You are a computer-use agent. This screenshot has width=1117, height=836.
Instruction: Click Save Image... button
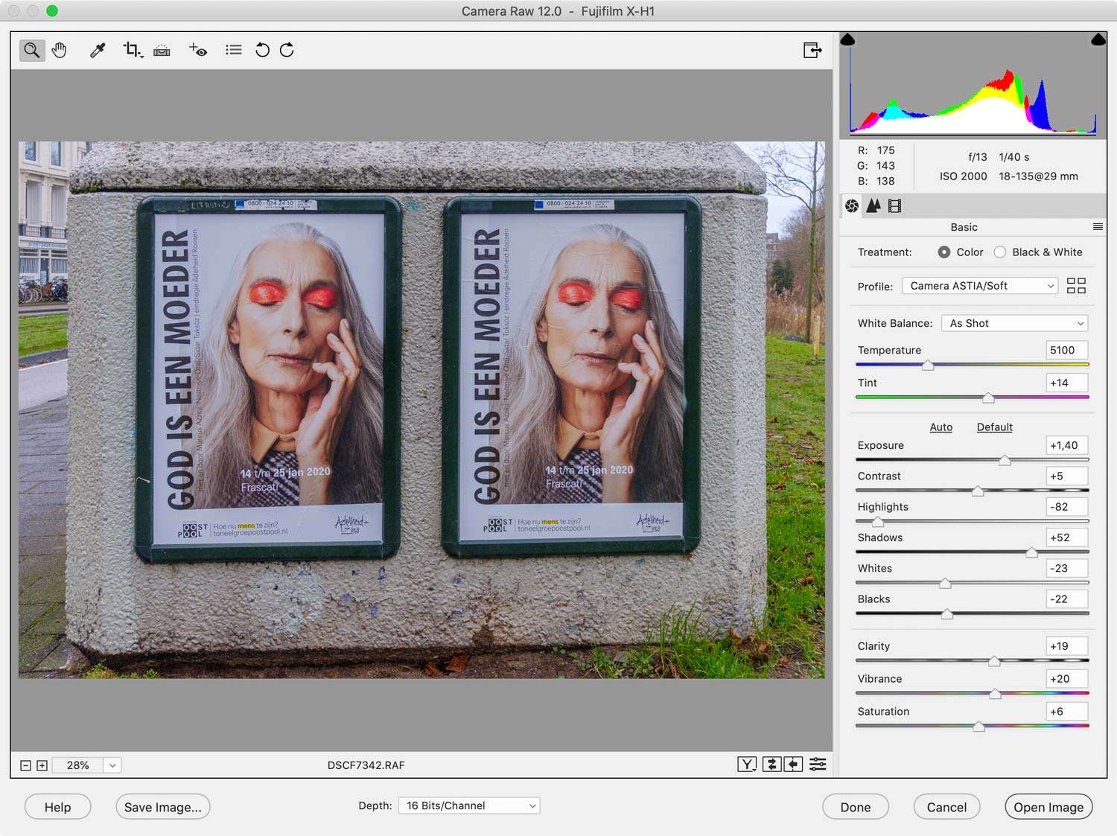tap(163, 807)
